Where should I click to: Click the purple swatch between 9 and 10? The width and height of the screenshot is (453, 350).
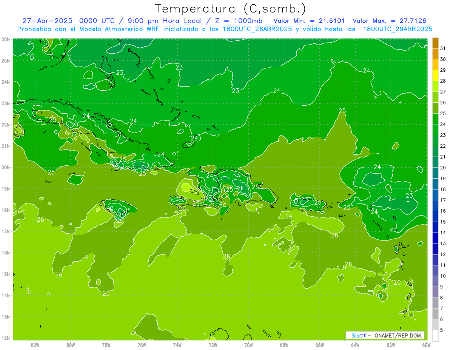pos(435,281)
